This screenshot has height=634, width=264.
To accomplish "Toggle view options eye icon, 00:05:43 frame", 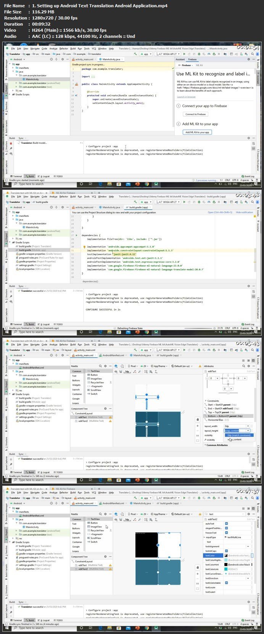I will (x=116, y=371).
